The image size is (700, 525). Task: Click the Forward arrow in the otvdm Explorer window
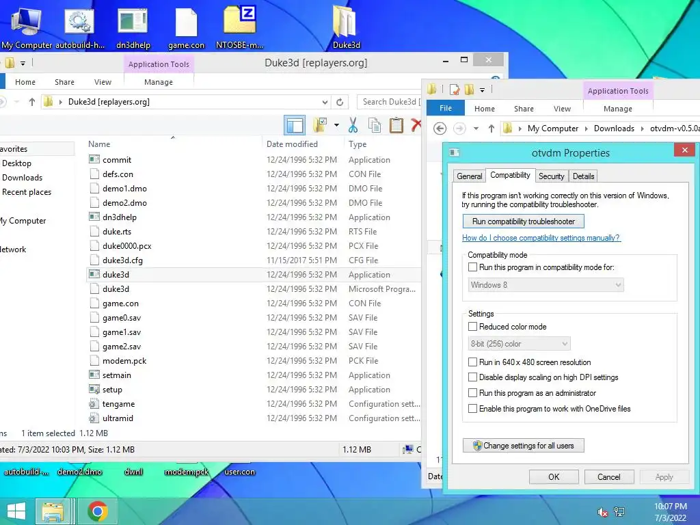click(459, 129)
